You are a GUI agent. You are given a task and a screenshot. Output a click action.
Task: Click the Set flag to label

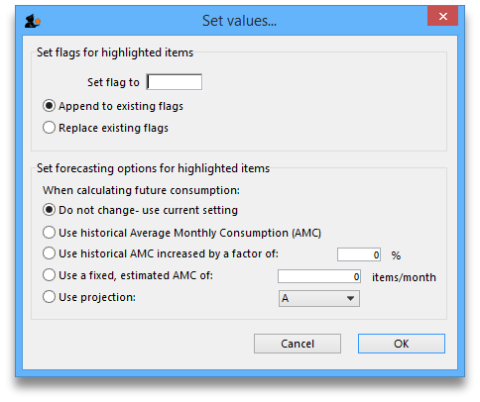tap(113, 82)
